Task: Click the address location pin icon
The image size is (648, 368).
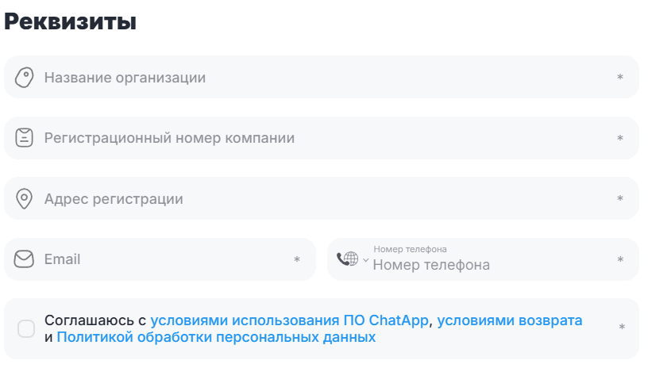Action: [x=25, y=198]
